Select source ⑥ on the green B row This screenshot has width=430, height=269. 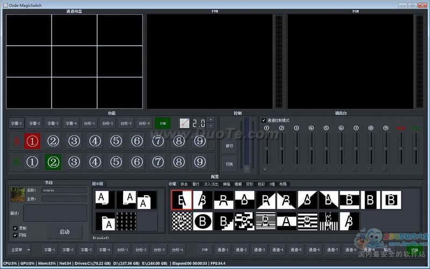tap(137, 162)
